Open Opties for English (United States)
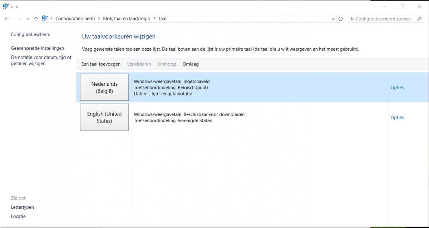The width and height of the screenshot is (429, 228). tap(397, 118)
